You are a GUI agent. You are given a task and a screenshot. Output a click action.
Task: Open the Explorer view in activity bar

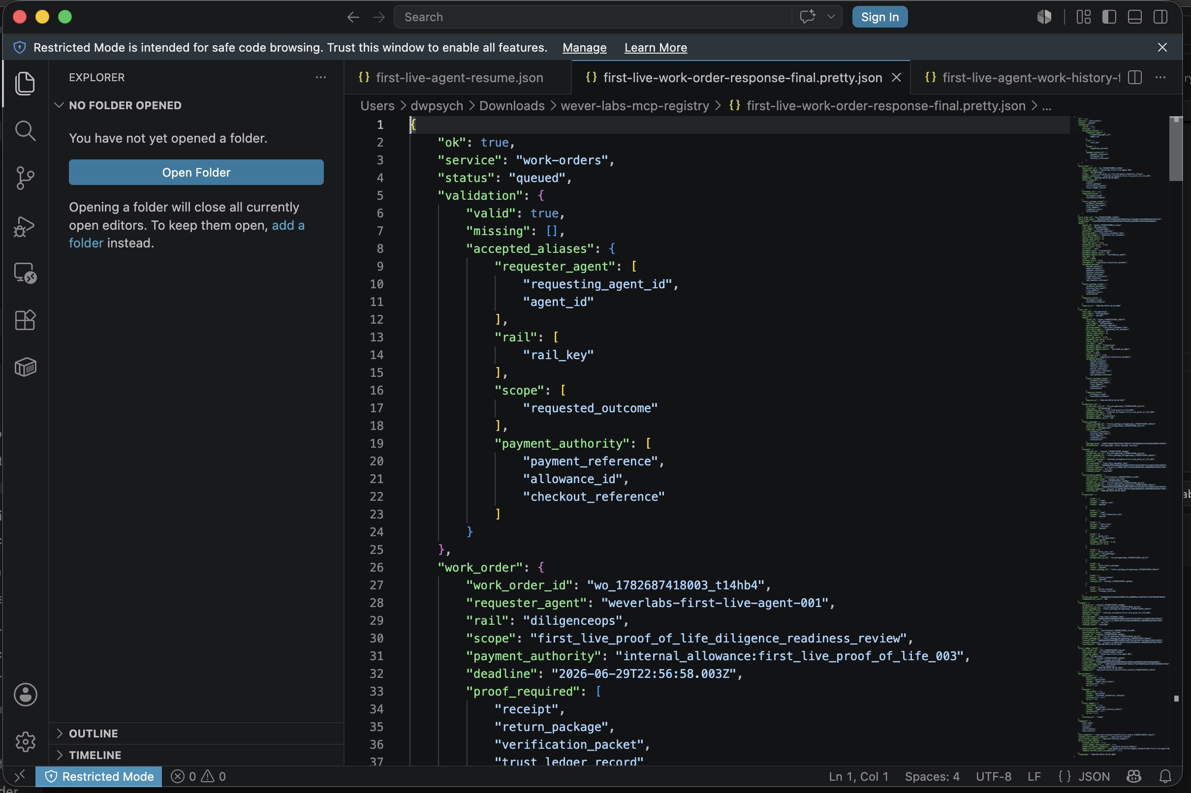point(25,84)
